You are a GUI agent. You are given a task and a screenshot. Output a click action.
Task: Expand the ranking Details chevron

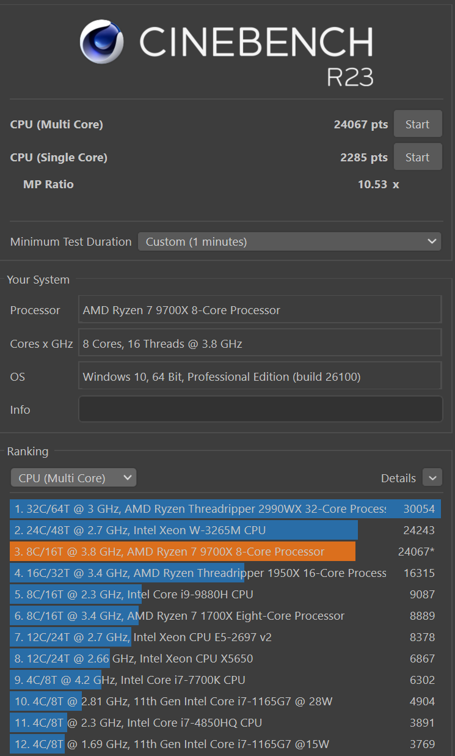coord(432,478)
